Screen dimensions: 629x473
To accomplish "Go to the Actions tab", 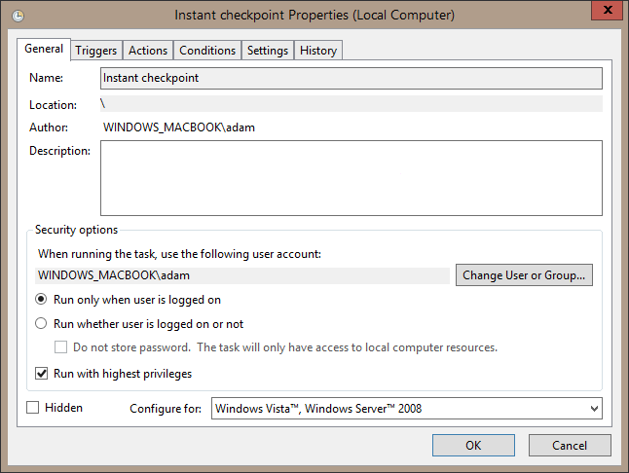I will (148, 51).
